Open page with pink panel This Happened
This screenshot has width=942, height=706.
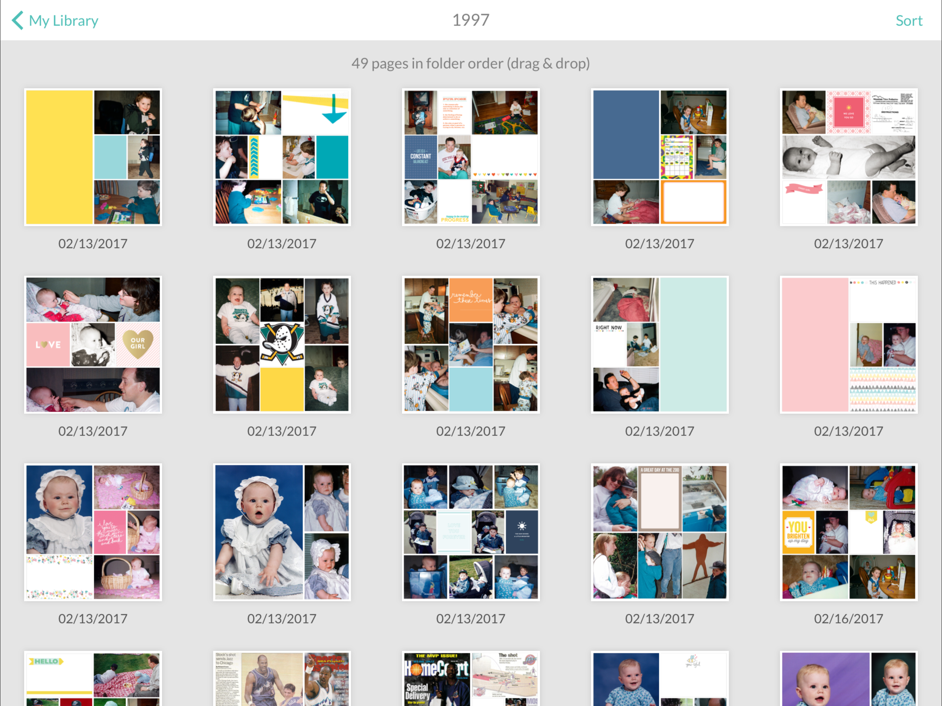tap(849, 344)
